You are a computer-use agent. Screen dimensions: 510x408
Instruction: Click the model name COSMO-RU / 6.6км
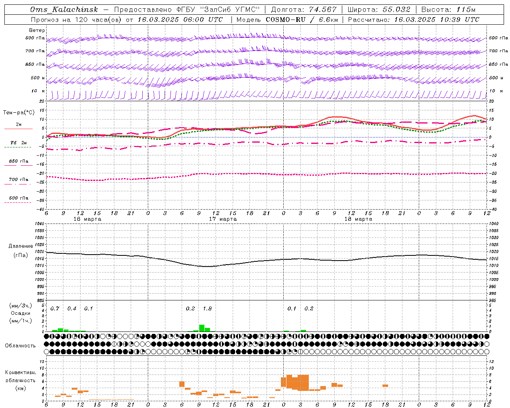(x=302, y=20)
